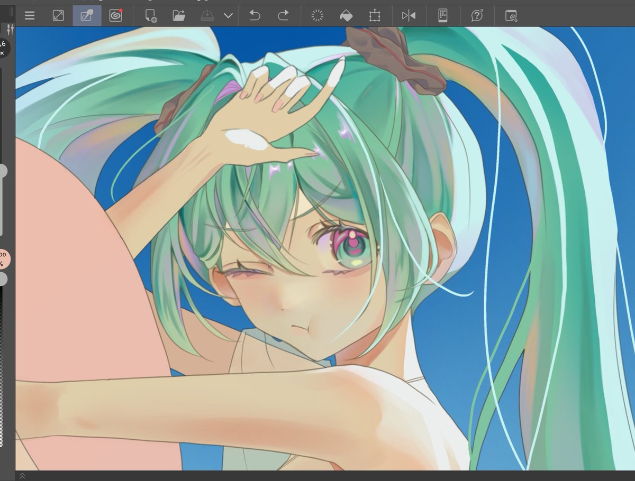This screenshot has height=481, width=635.
Task: Open the brush settings sliders icon at left edge
Action: point(10,30)
